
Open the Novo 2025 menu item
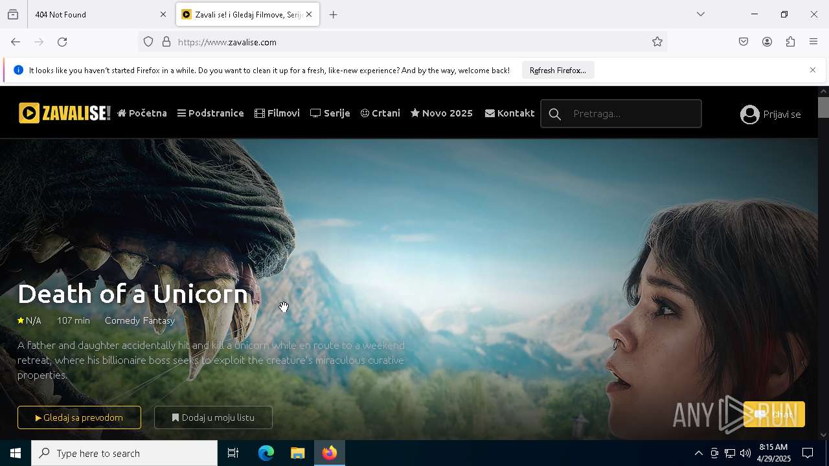click(x=442, y=113)
